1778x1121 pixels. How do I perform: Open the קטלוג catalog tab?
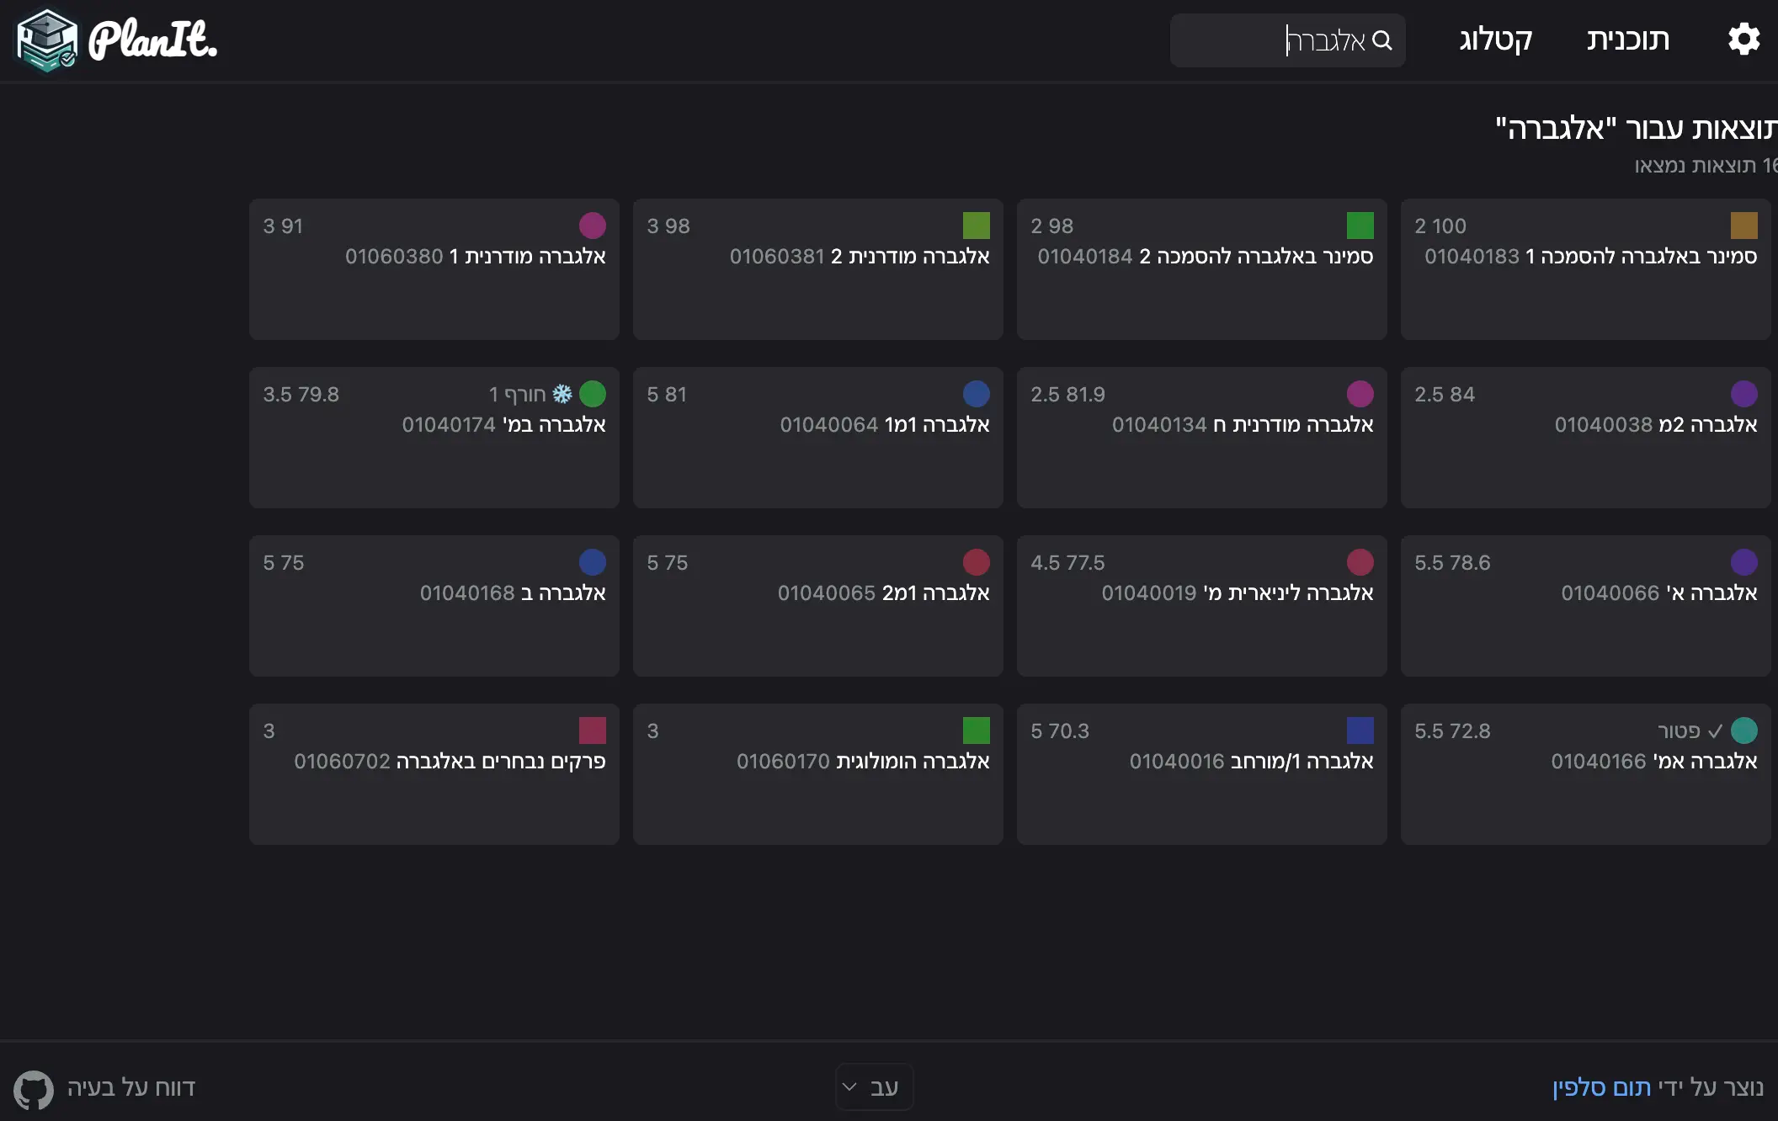1495,40
